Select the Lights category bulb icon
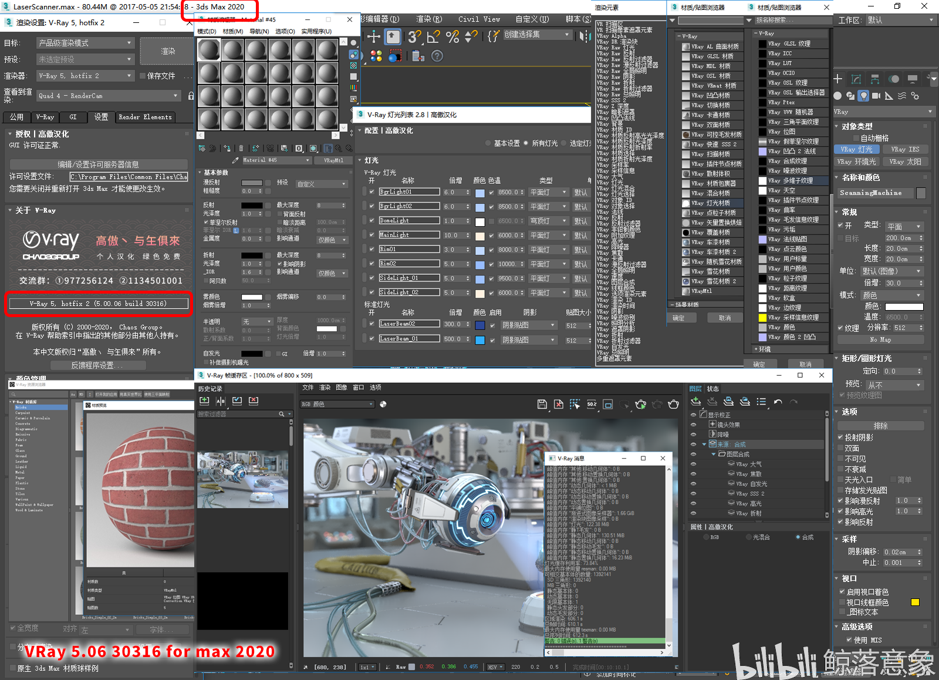This screenshot has height=680, width=939. (x=863, y=96)
